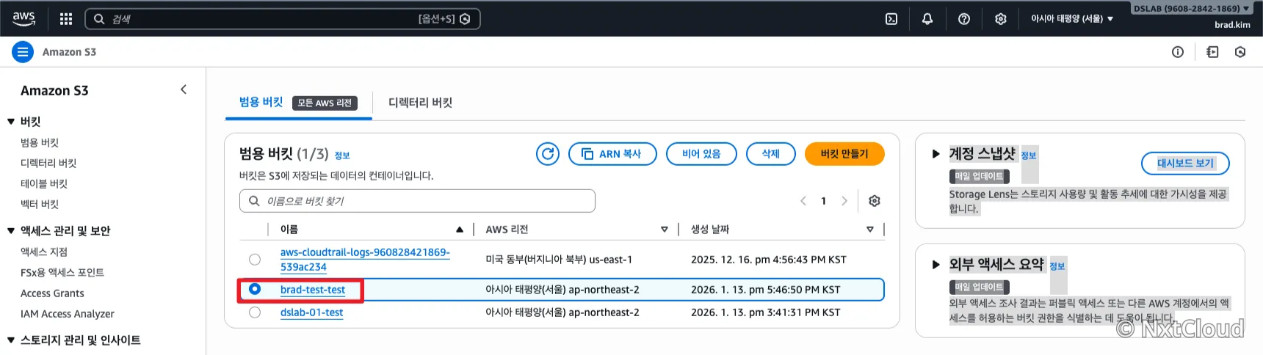This screenshot has height=355, width=1263.
Task: Open the AWS 리전 column sort dropdown
Action: click(x=665, y=230)
